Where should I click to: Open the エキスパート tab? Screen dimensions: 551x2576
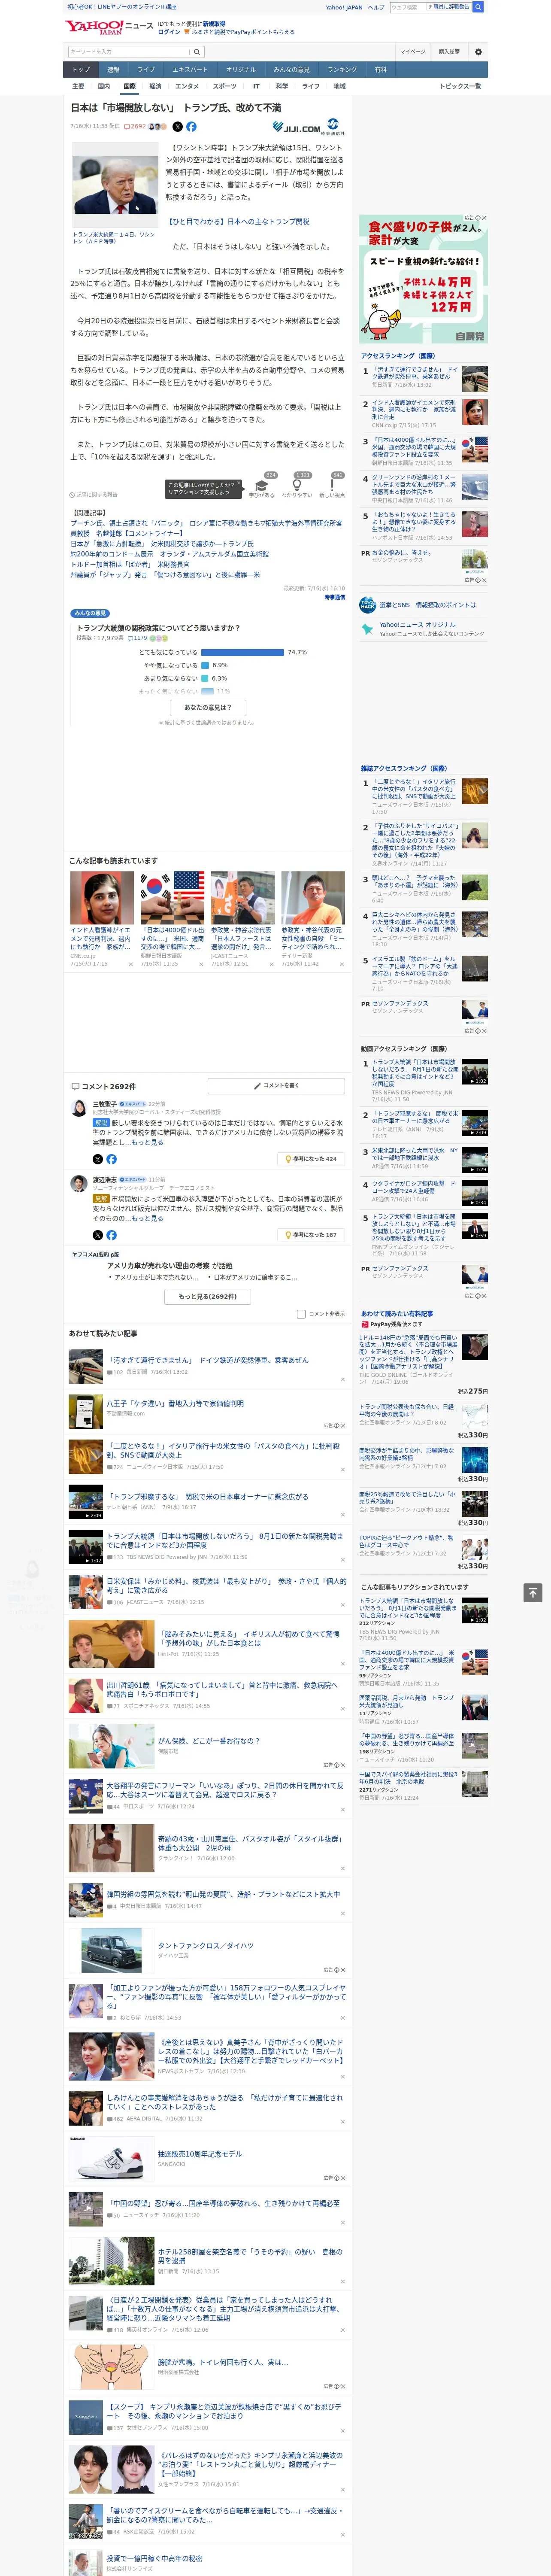coord(190,70)
